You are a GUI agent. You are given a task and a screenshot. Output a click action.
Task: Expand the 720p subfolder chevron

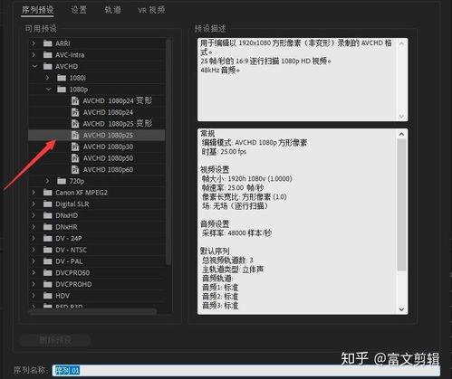(x=47, y=181)
